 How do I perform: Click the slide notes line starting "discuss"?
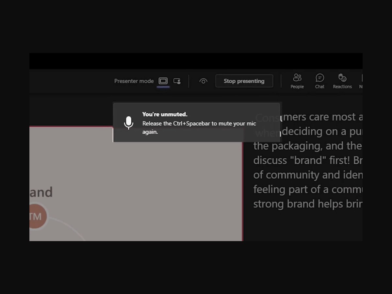(308, 160)
